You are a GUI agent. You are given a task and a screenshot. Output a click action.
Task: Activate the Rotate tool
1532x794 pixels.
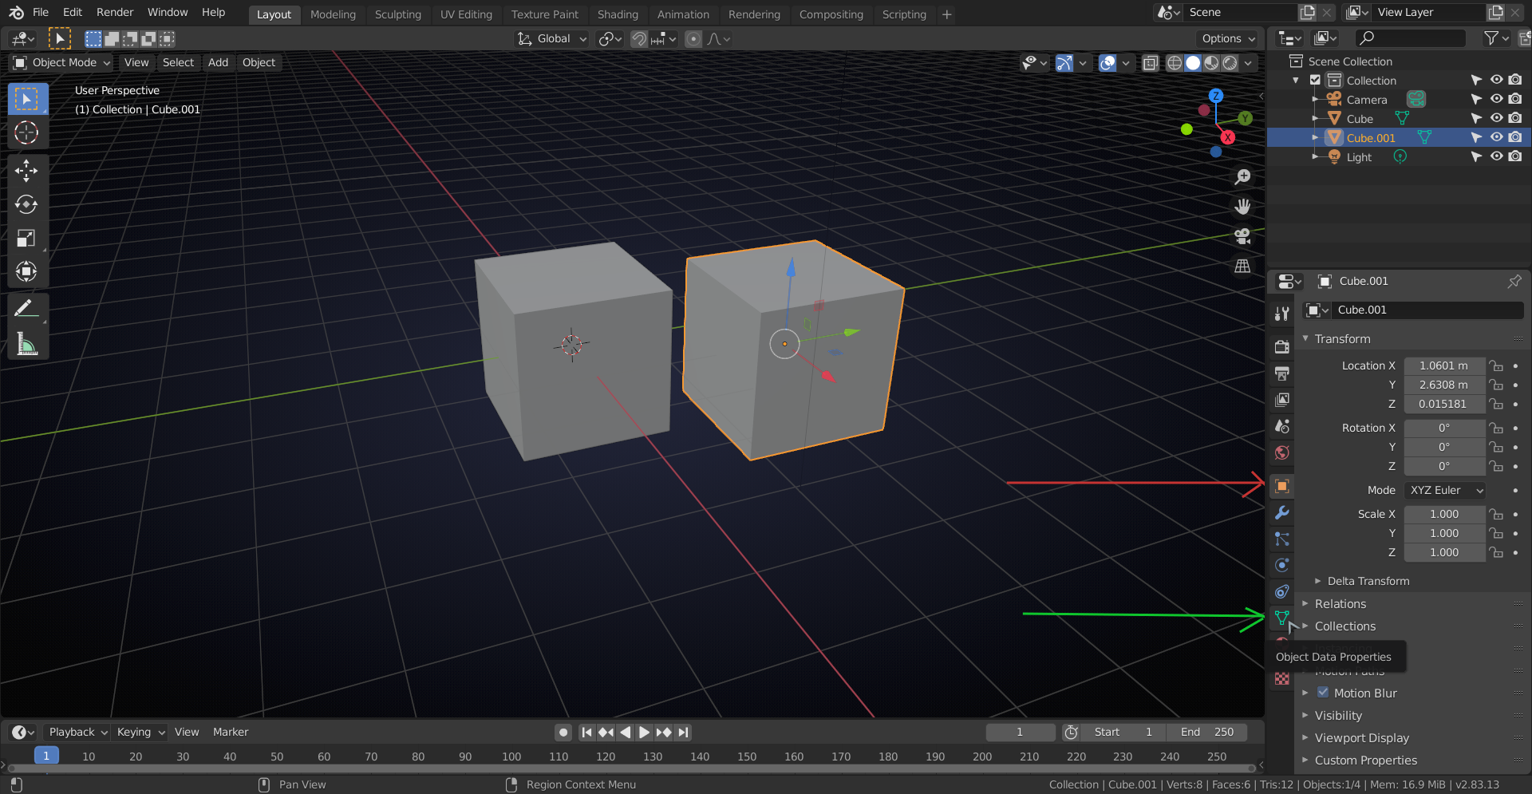(26, 204)
